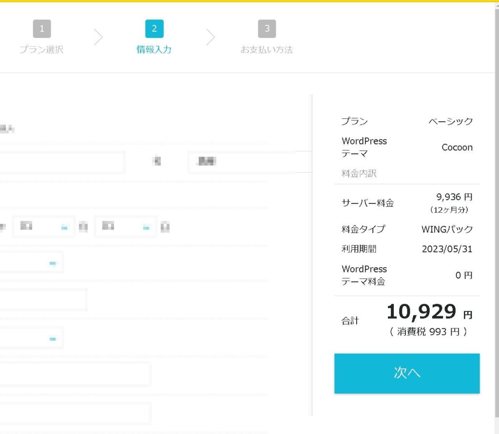
Task: Click the step 1 number badge
Action: [x=42, y=29]
